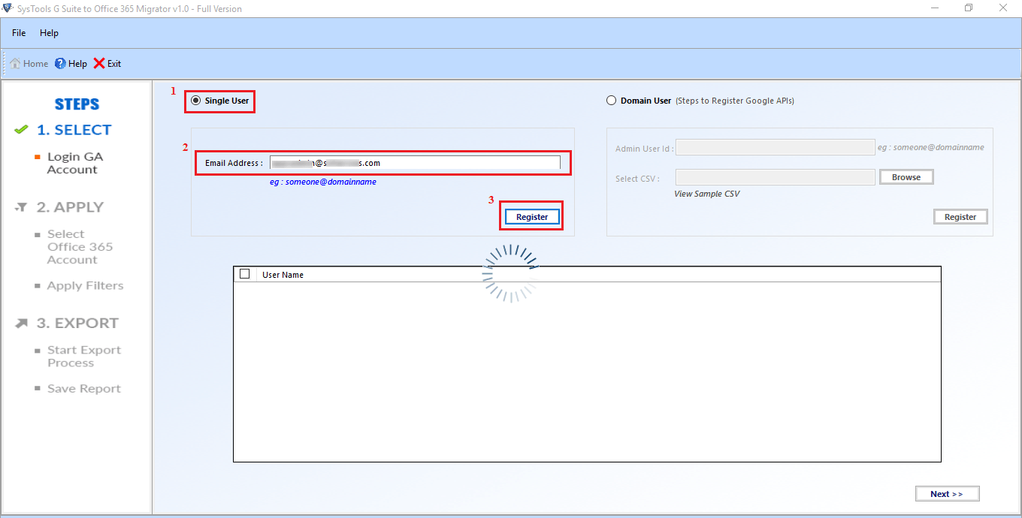The image size is (1022, 518).
Task: Click the User Name column header
Action: [283, 275]
